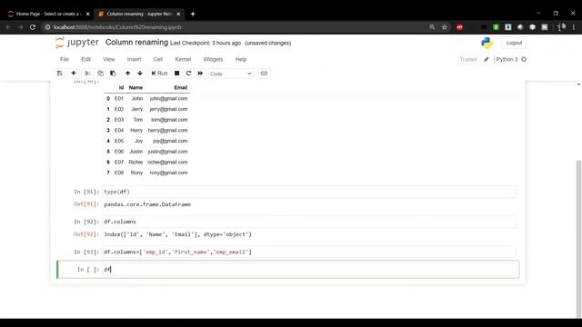
Task: Bookmark this page with star icon
Action: [445, 27]
